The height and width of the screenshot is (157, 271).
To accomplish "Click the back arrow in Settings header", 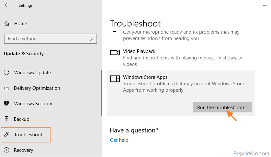I will pyautogui.click(x=6, y=5).
